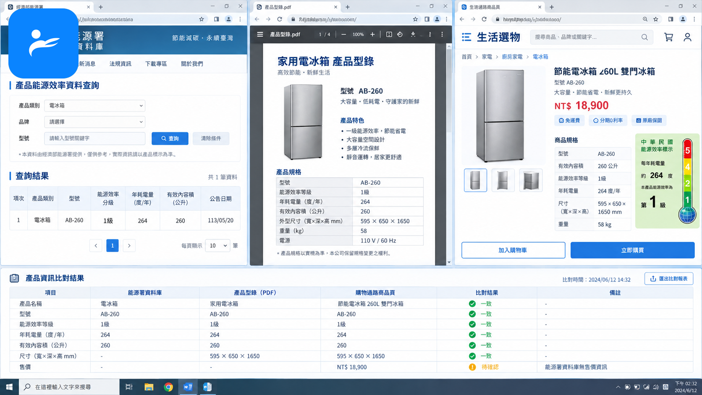Click the PDF viewer scroll-down arrow
The height and width of the screenshot is (395, 702).
(449, 262)
